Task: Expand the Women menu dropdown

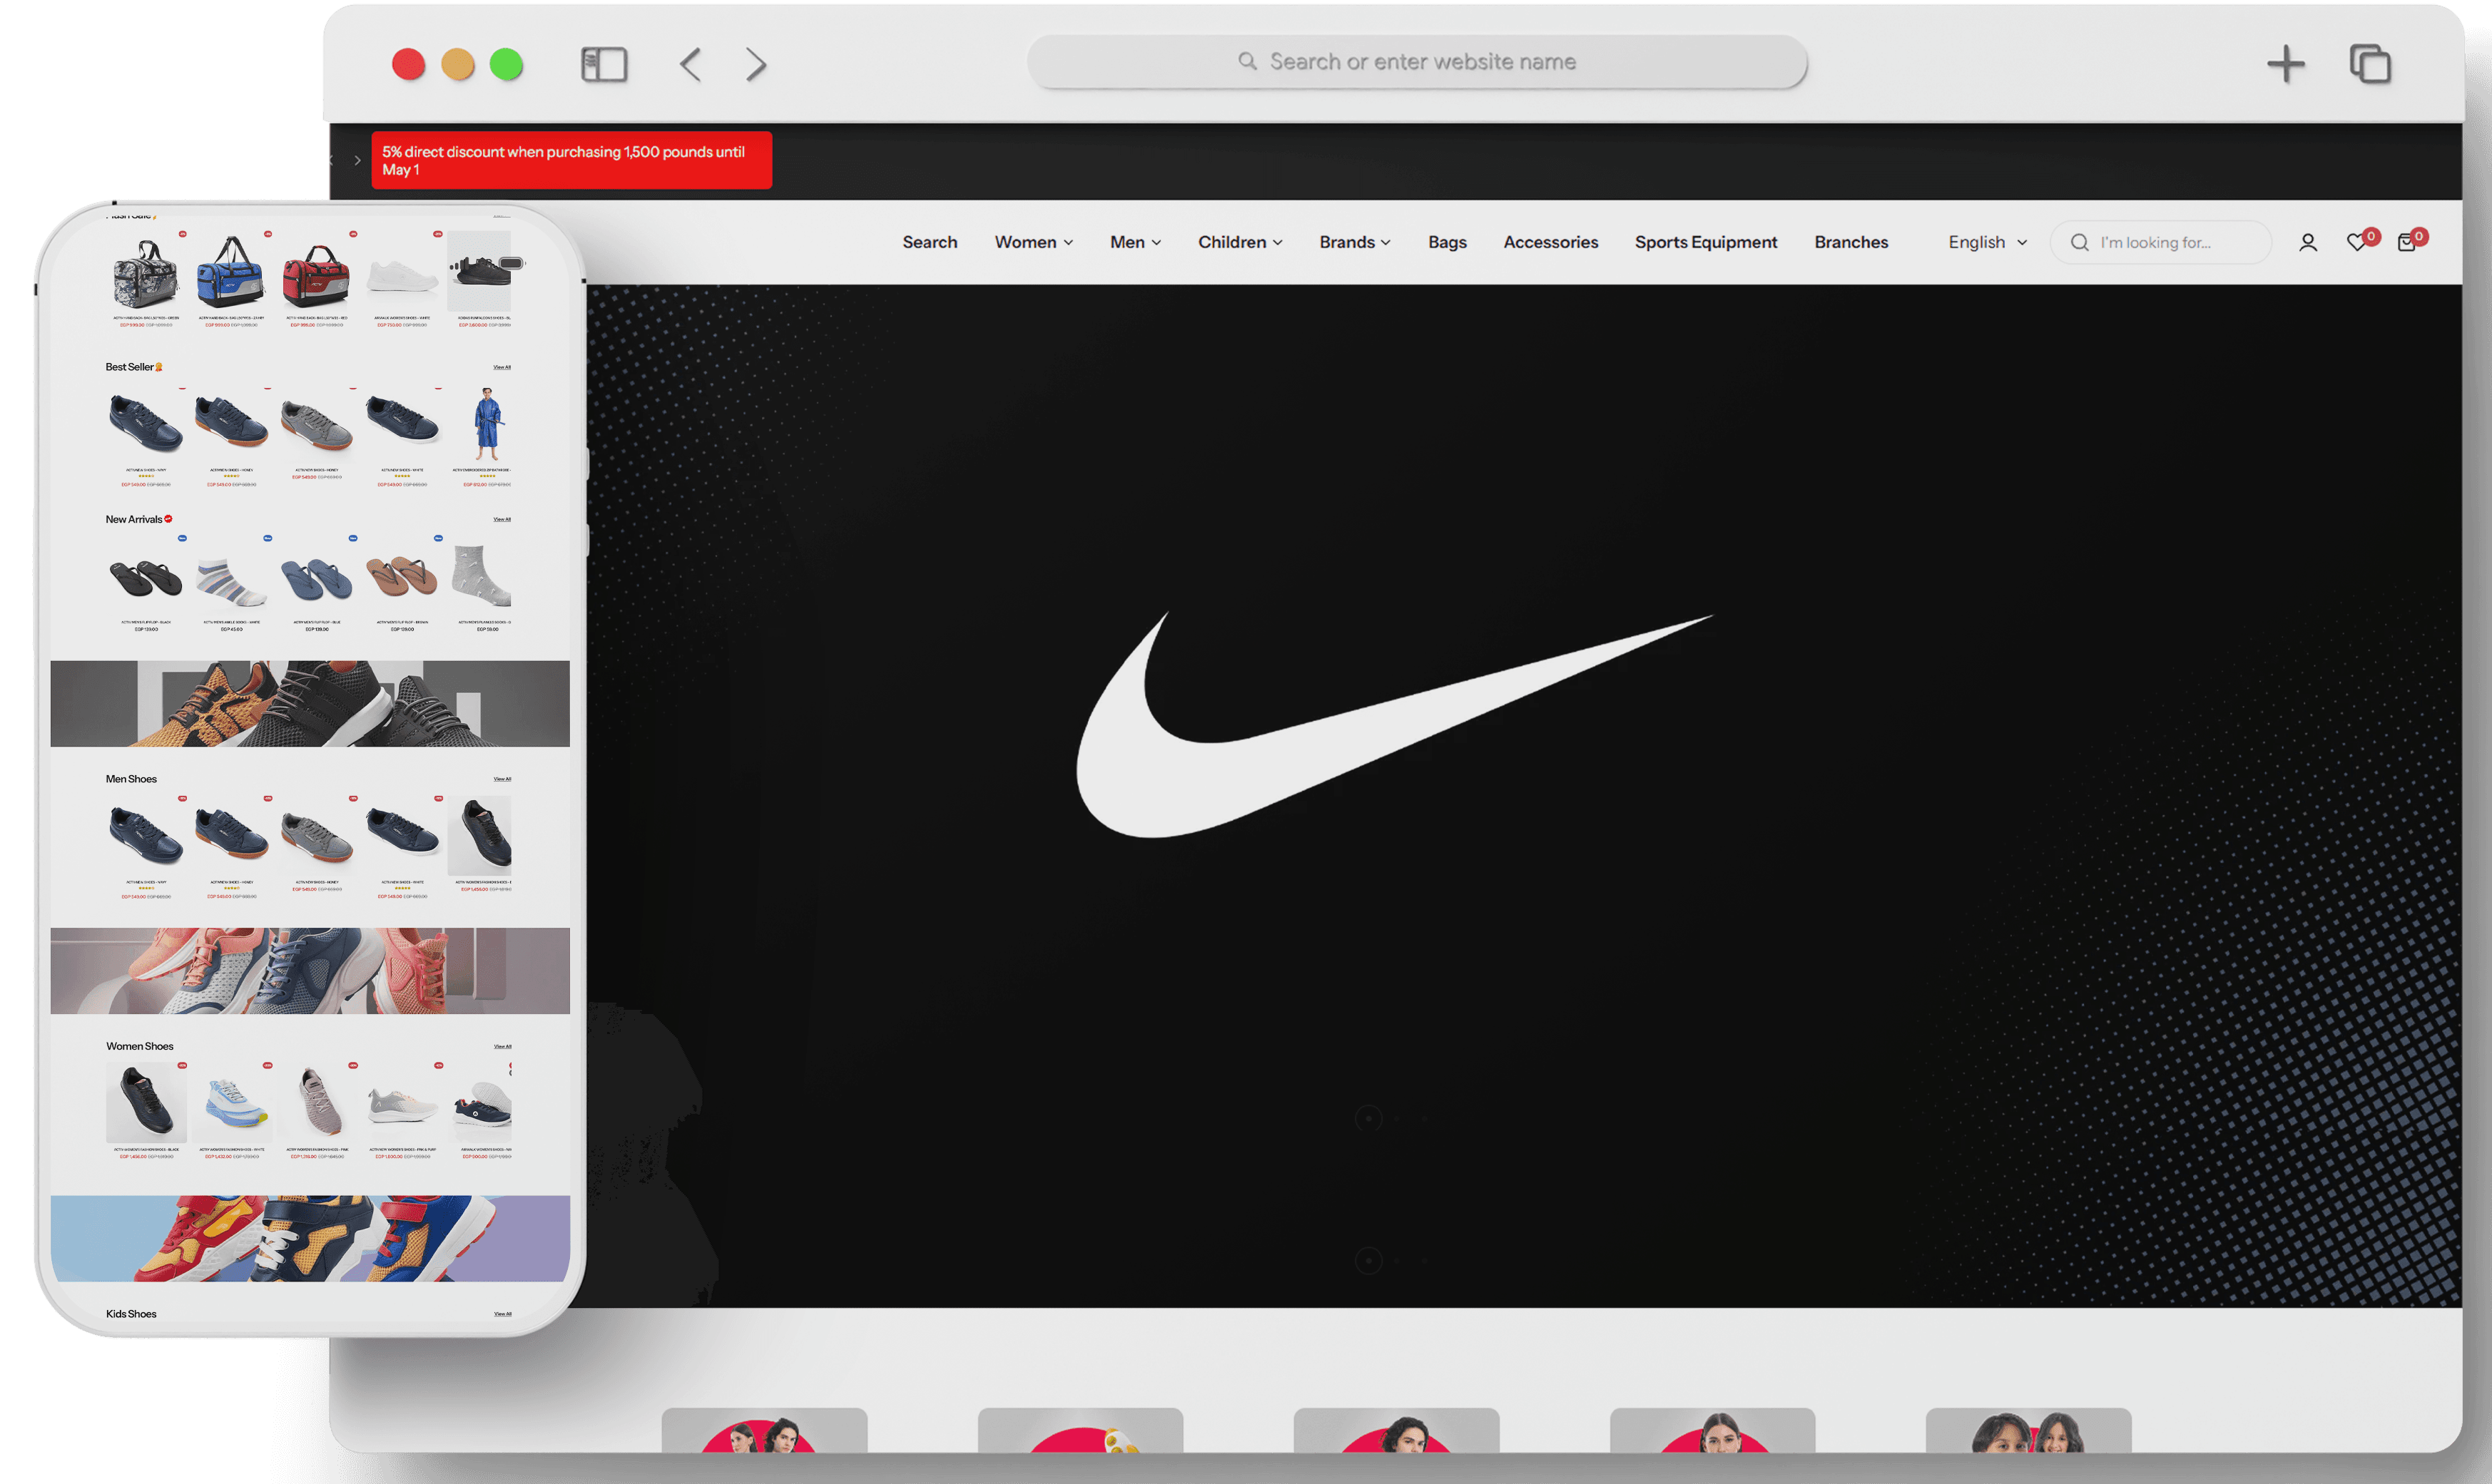Action: click(x=1032, y=243)
